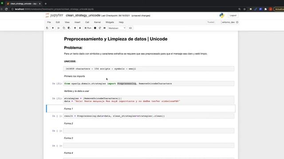Screen dimensions: 284x159
Task: Select the strategies and data code cell
Action: coord(149,100)
